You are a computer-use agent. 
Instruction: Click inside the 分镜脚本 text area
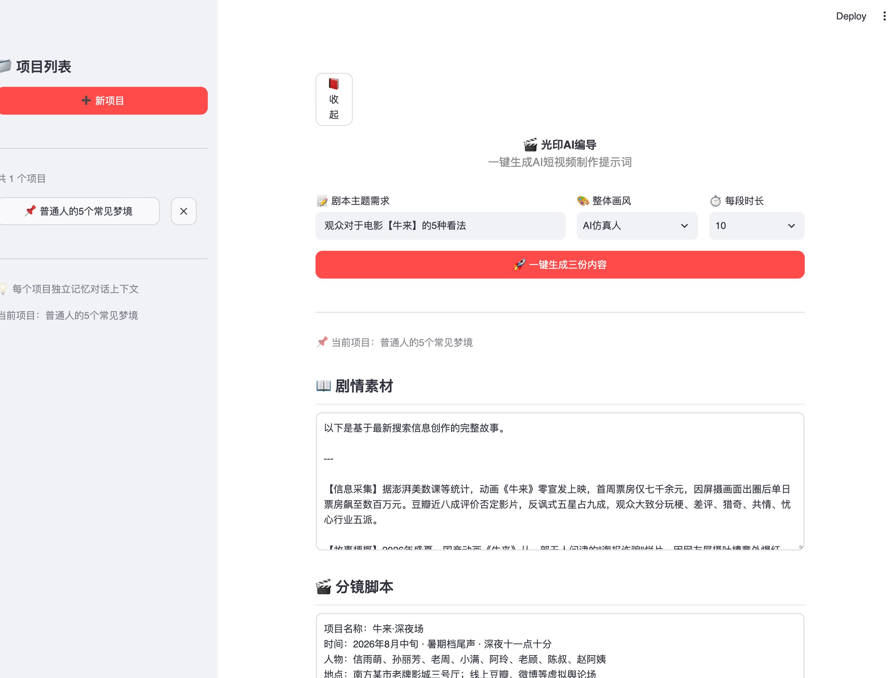point(560,646)
